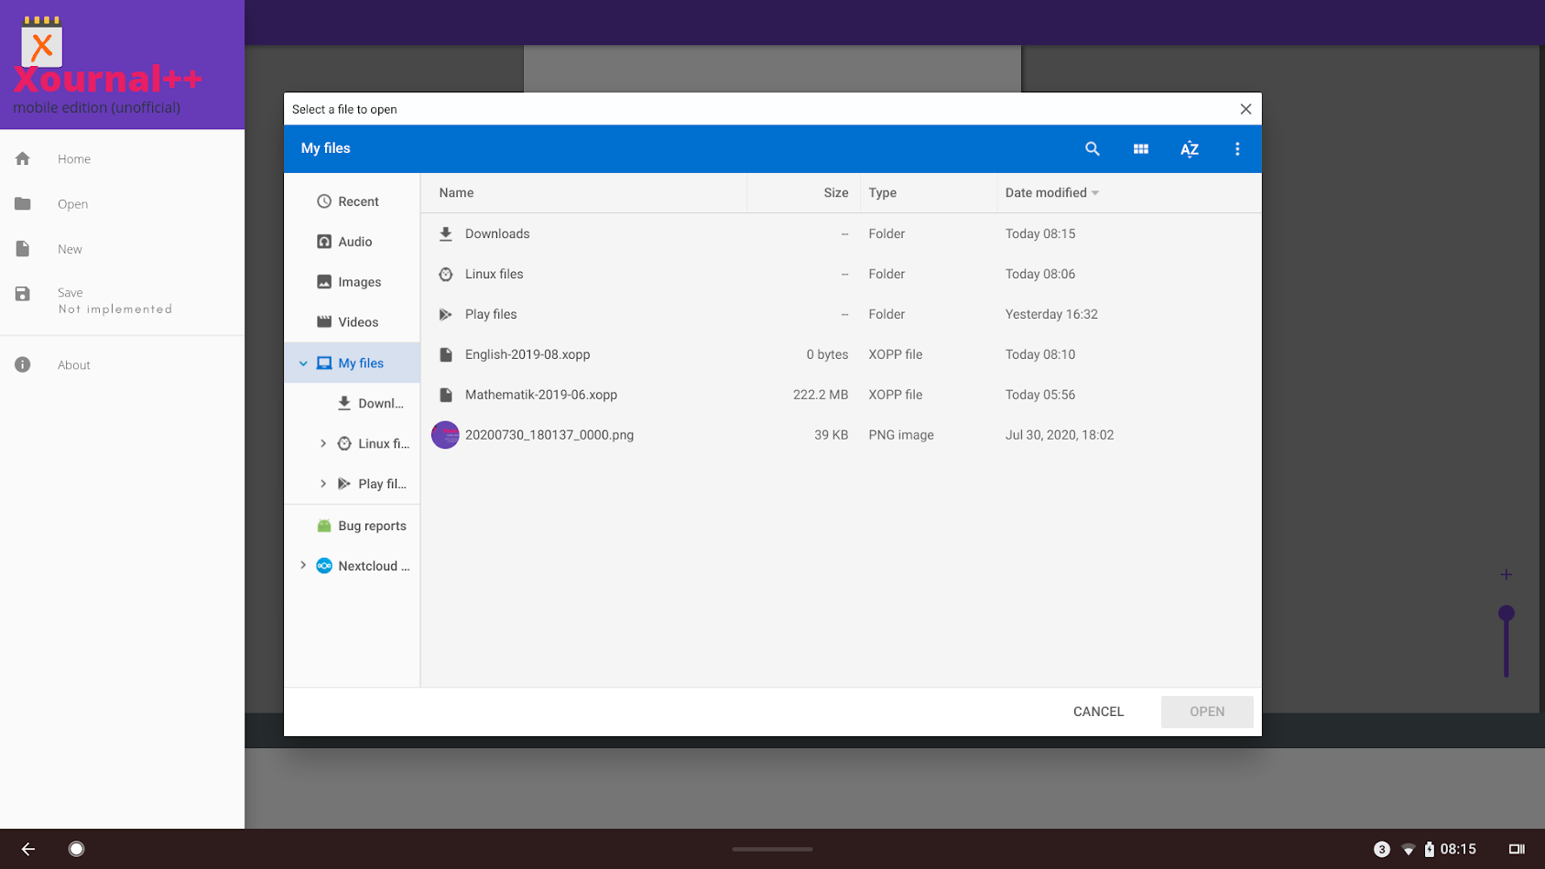The image size is (1545, 869).
Task: Open the AZ sort options
Action: point(1189,148)
